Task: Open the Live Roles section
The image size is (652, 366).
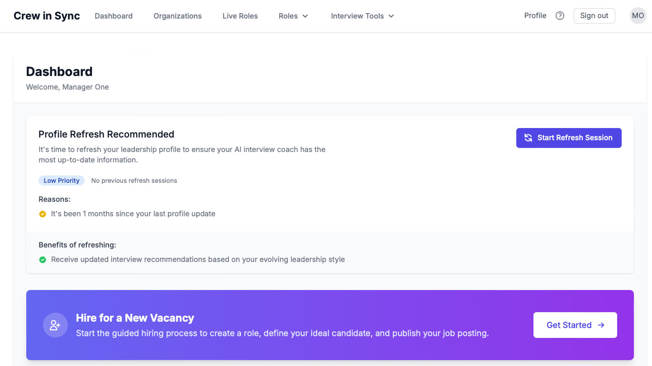Action: coord(240,16)
